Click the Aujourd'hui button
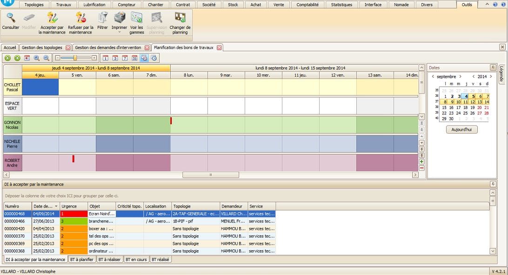 pos(461,130)
